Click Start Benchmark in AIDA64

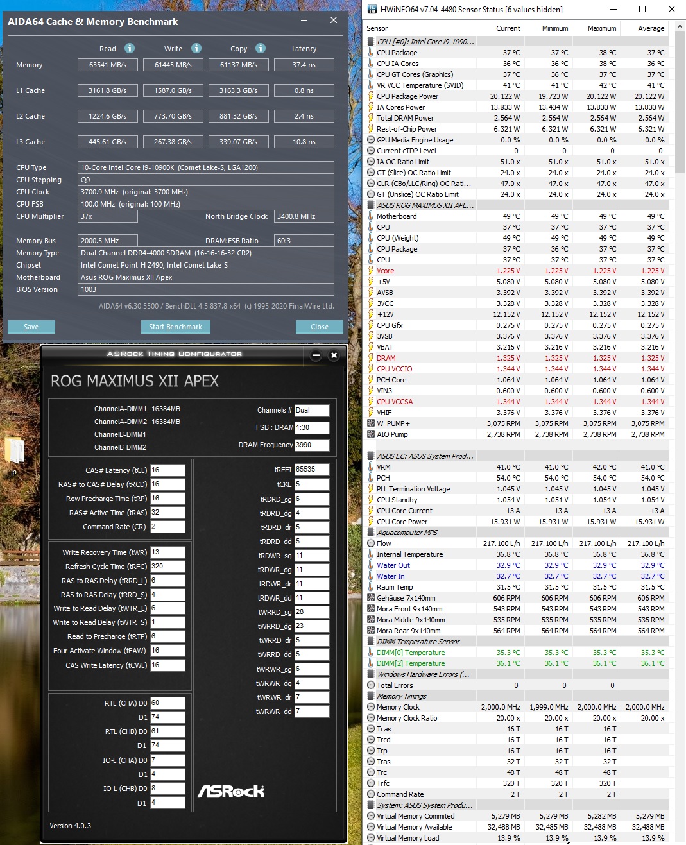coord(175,327)
